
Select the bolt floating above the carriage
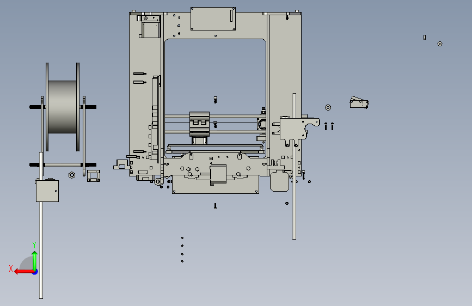(215, 100)
